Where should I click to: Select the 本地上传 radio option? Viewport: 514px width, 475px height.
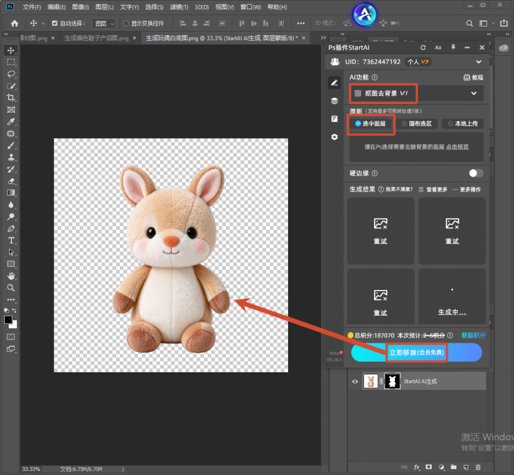(x=463, y=123)
